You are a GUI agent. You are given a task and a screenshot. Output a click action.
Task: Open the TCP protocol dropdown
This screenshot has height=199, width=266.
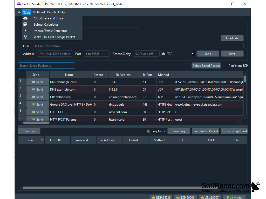178,54
